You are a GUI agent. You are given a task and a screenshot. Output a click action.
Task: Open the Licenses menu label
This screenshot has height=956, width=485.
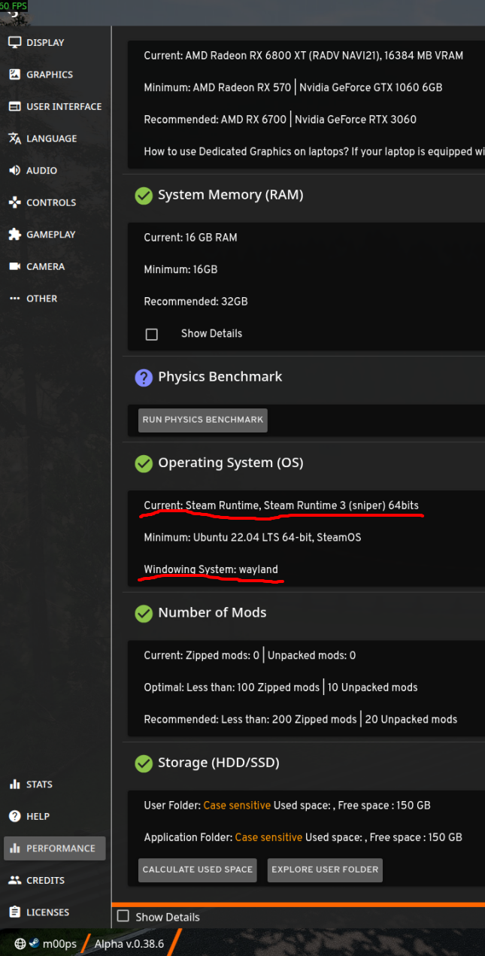pos(48,912)
